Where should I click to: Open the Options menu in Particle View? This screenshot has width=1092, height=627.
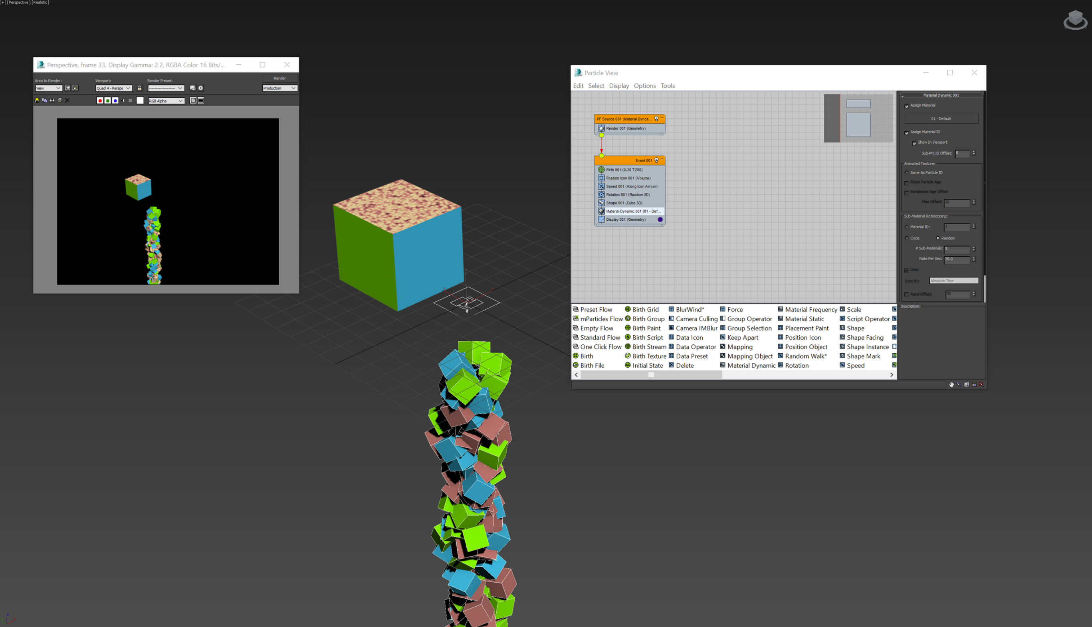[x=644, y=86]
